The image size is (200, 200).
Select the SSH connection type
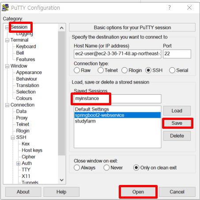click(x=148, y=70)
